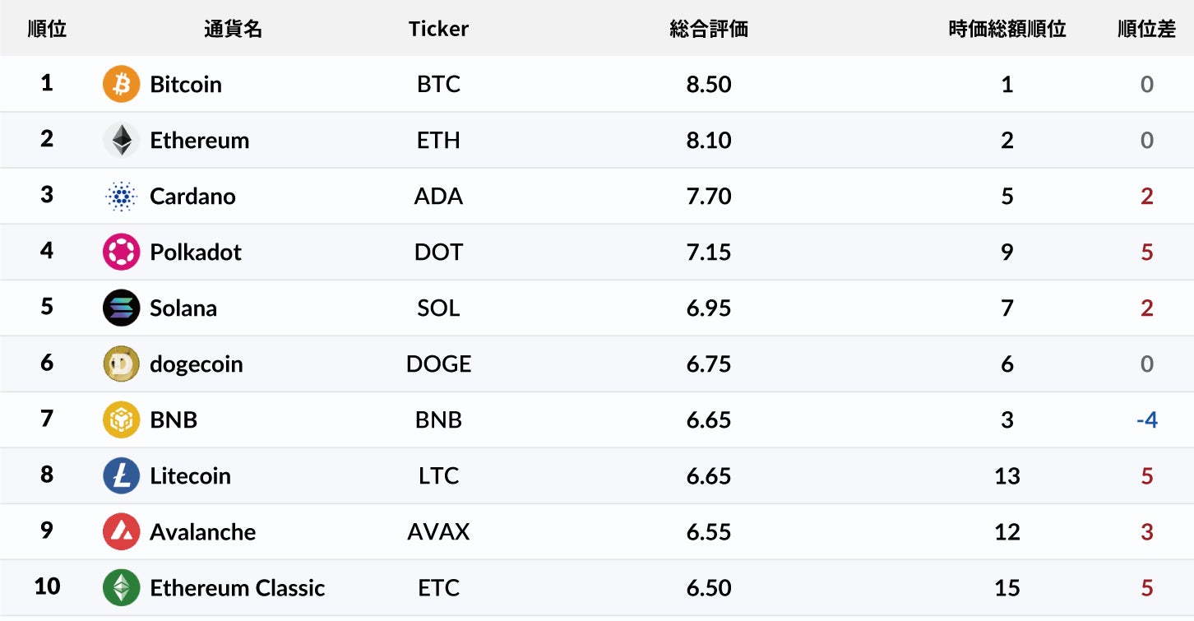Click the -4 rank difference for BNB

click(1147, 420)
